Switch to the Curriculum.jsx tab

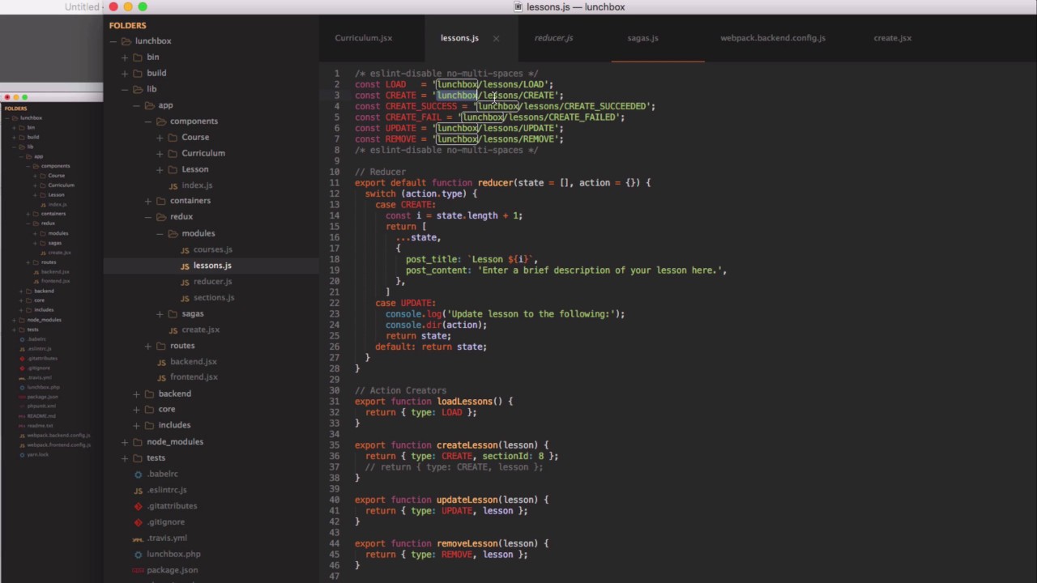364,38
